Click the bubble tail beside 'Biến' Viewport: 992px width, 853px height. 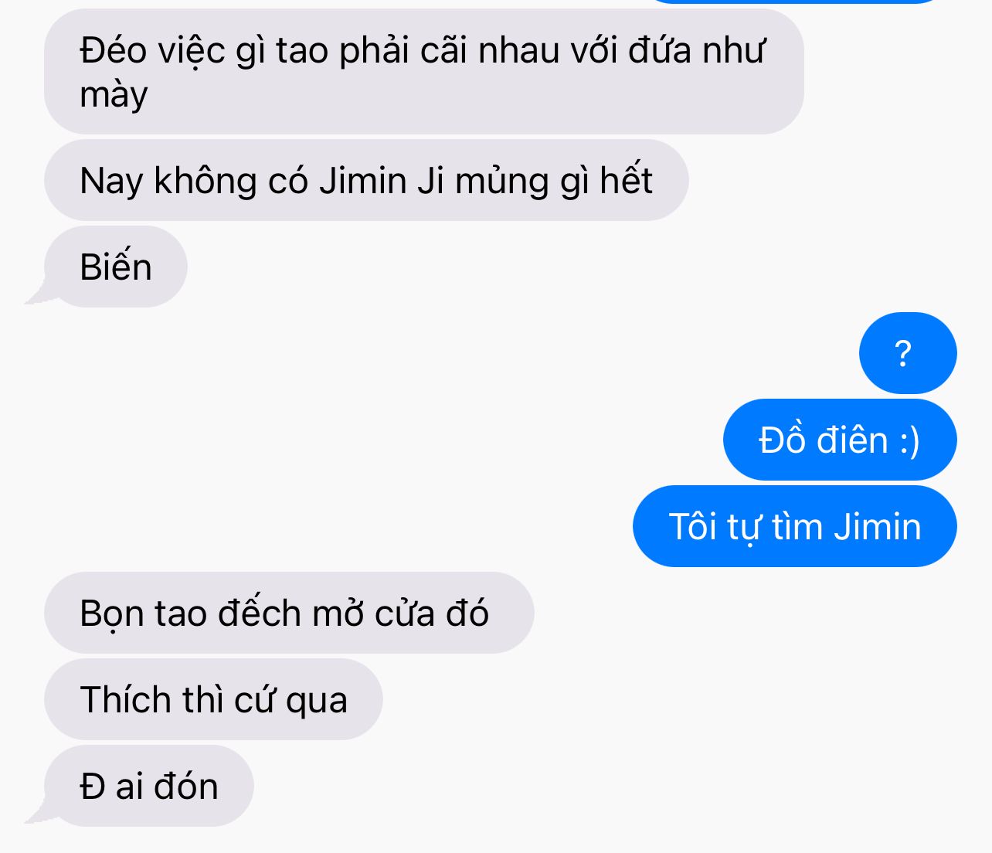pos(37,294)
